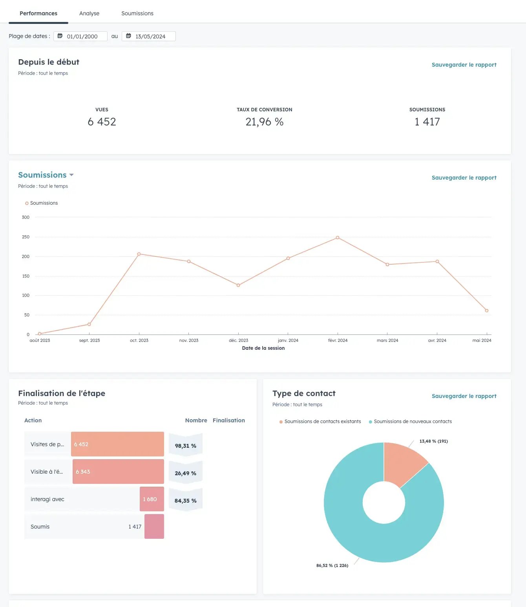Viewport: 526px width, 607px height.
Task: Click the avr. 2024 data point
Action: pyautogui.click(x=437, y=261)
